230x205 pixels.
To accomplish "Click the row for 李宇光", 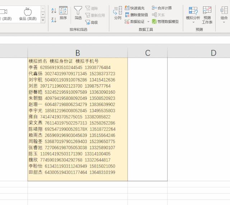I will pos(72,111).
